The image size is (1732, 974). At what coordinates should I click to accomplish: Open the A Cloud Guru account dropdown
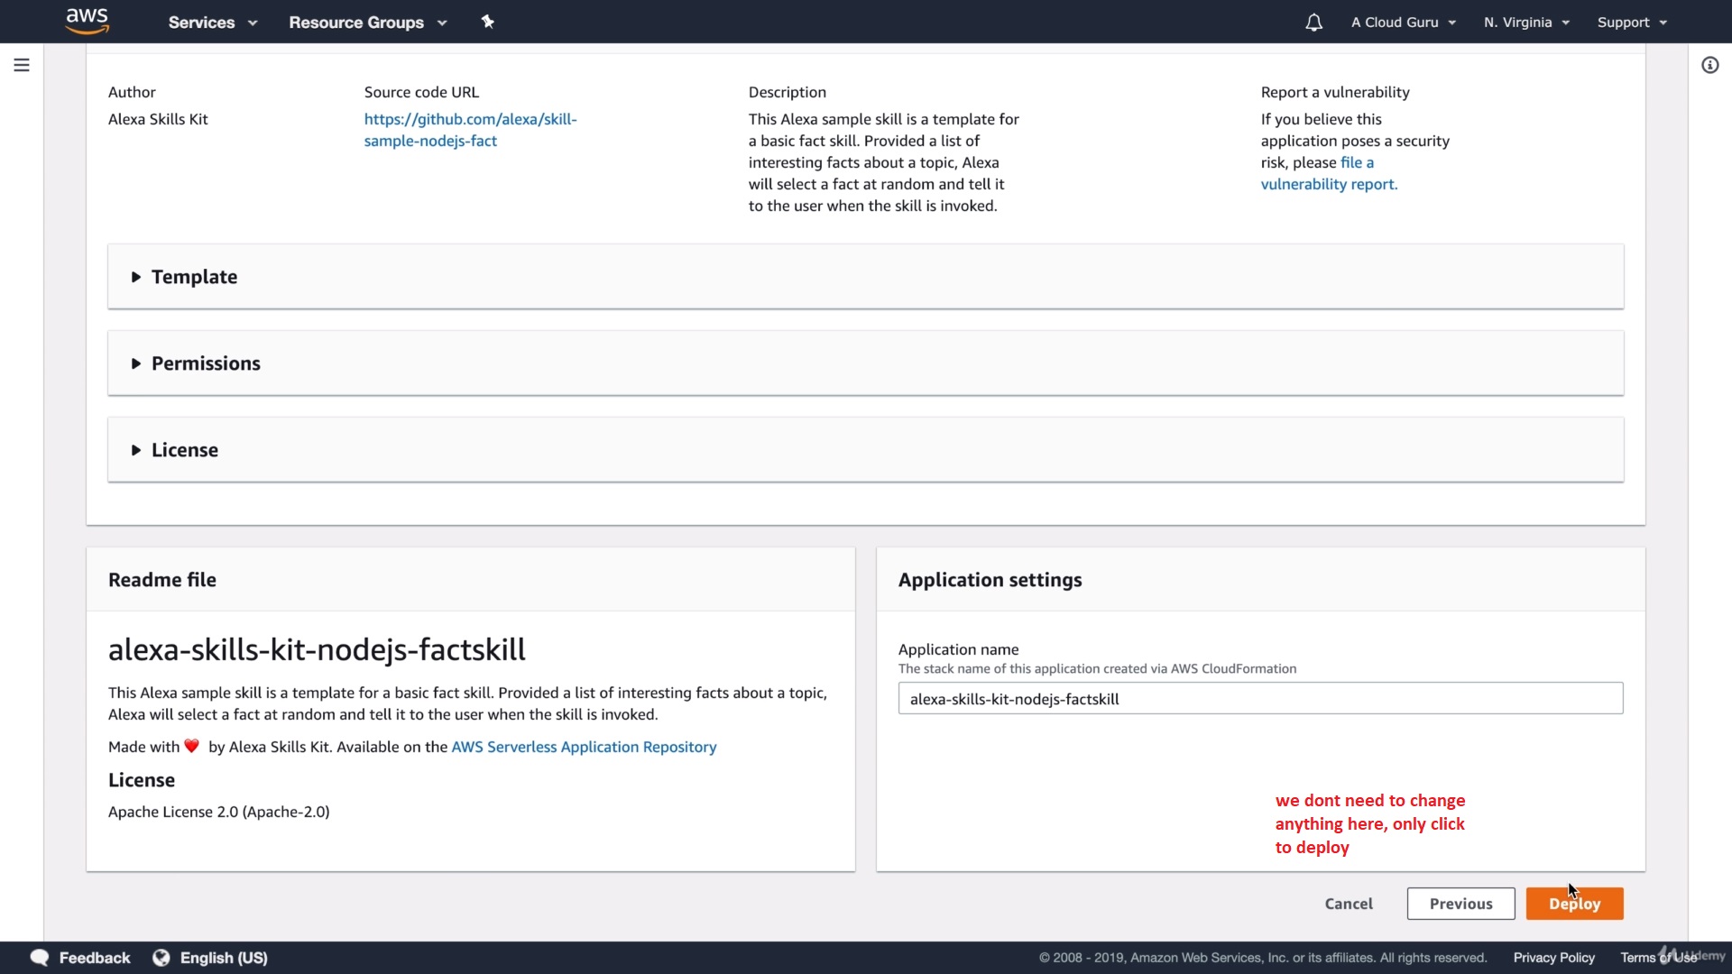[x=1403, y=23]
